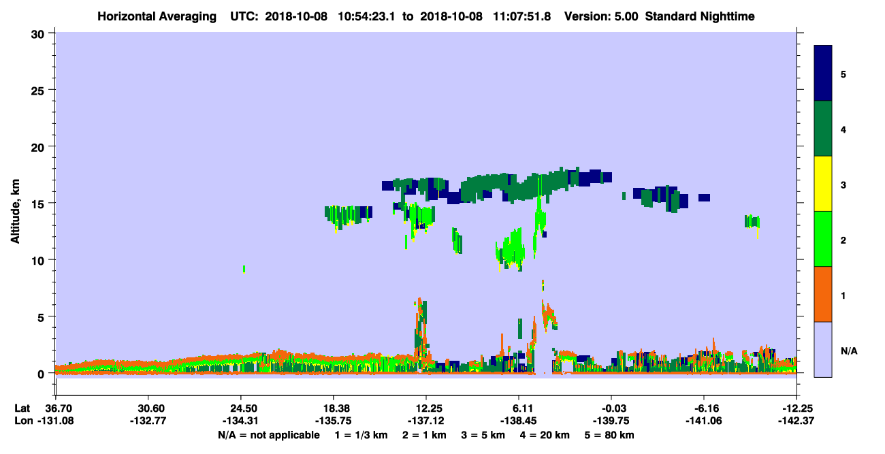Click the bright green colorbar segment labeled 2
Viewport: 885px width, 454px height.
pos(823,239)
